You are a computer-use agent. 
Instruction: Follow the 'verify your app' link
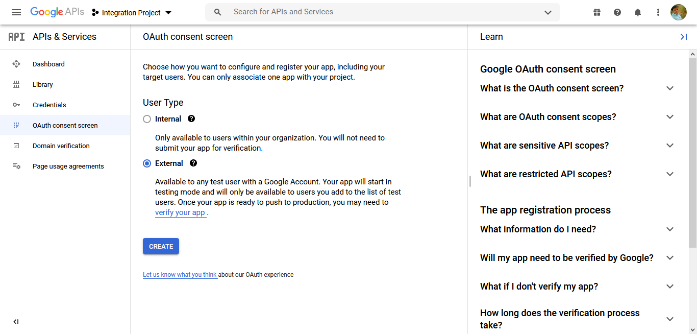coord(180,212)
